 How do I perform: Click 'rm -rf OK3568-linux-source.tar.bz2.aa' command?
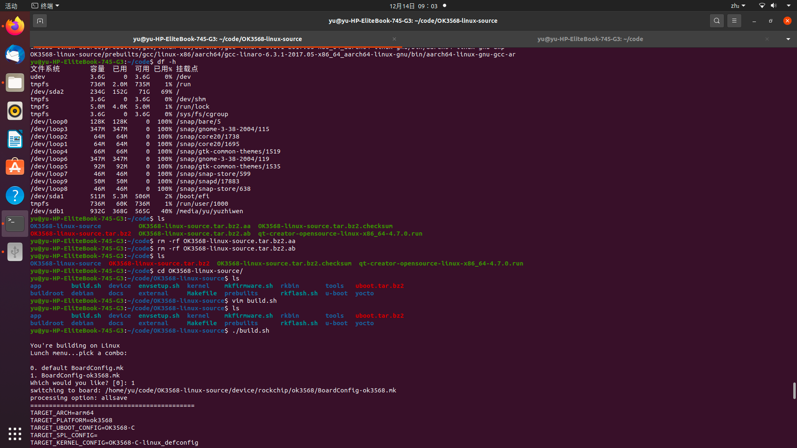tap(226, 241)
